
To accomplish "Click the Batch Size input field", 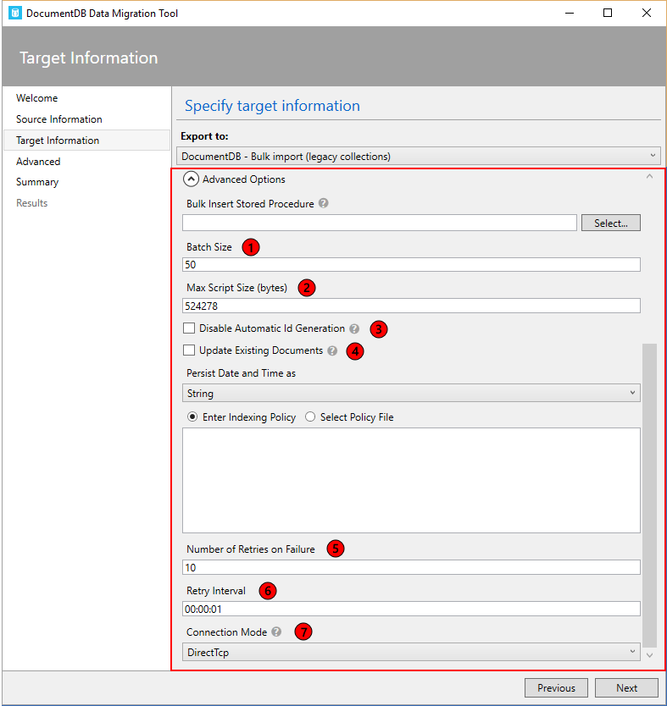I will coord(411,265).
